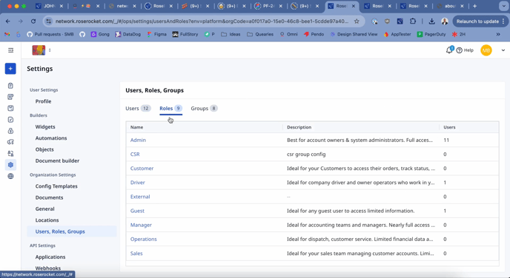Open the FullStory bookmark
Screen dimensions: 510x278
click(185, 34)
